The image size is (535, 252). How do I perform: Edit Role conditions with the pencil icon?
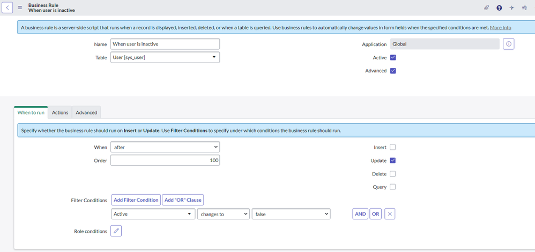pos(116,231)
